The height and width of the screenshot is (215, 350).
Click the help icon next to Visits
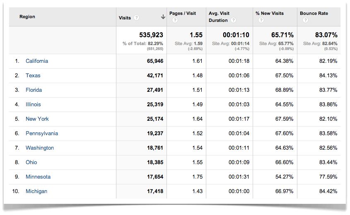(x=137, y=18)
